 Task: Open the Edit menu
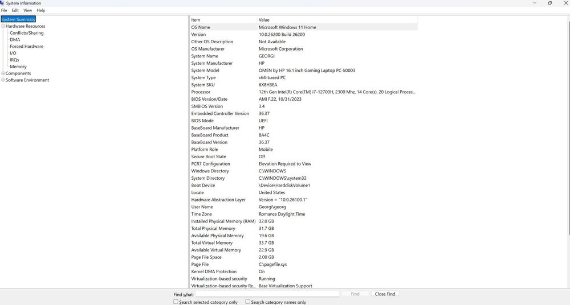click(x=15, y=11)
